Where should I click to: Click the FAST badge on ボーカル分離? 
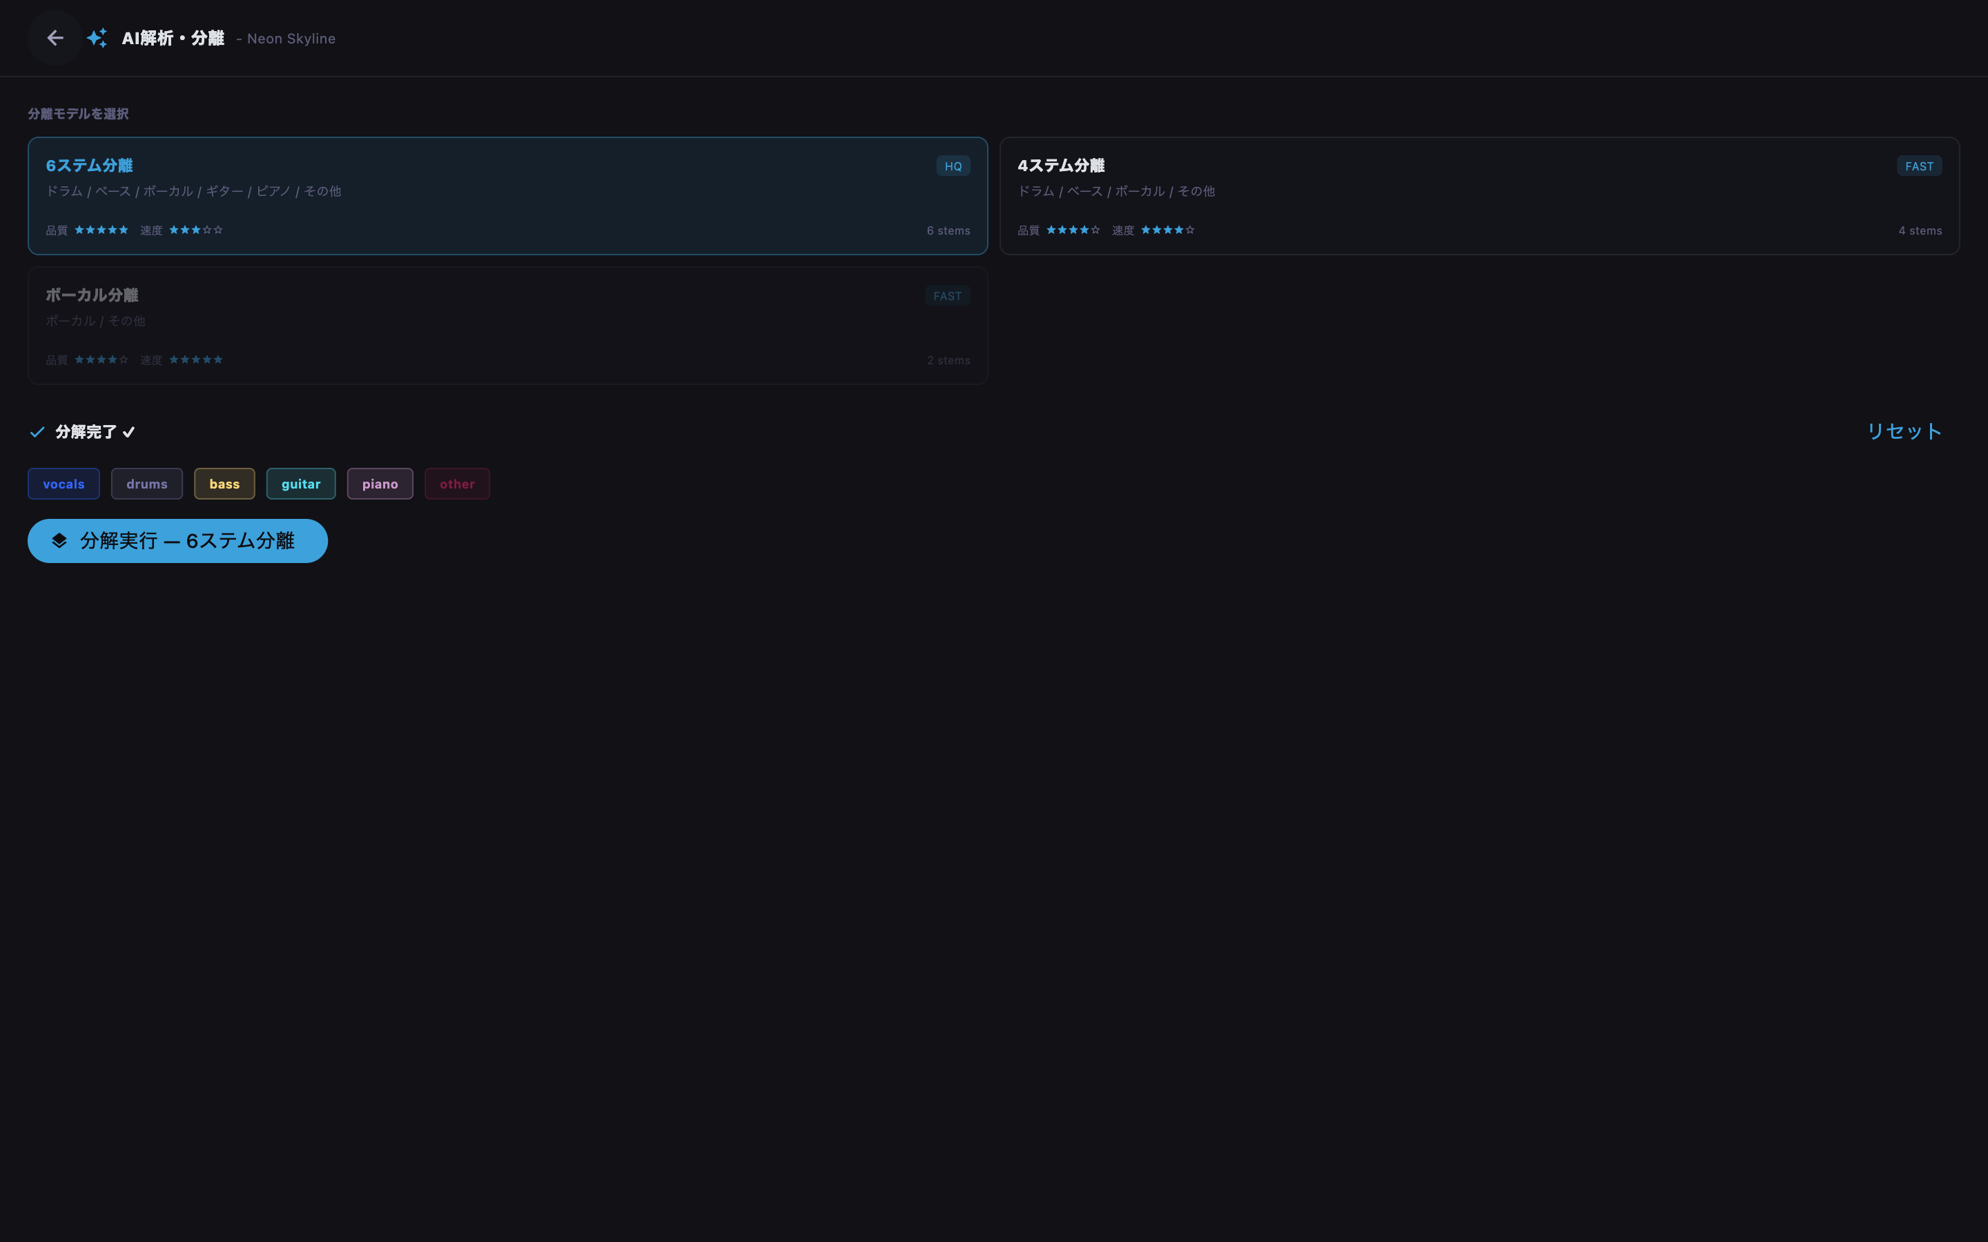click(x=947, y=296)
